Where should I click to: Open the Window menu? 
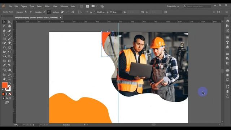[64, 6]
